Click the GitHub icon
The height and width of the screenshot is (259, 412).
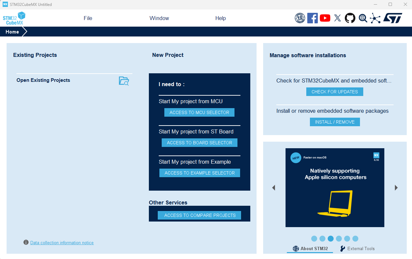350,18
